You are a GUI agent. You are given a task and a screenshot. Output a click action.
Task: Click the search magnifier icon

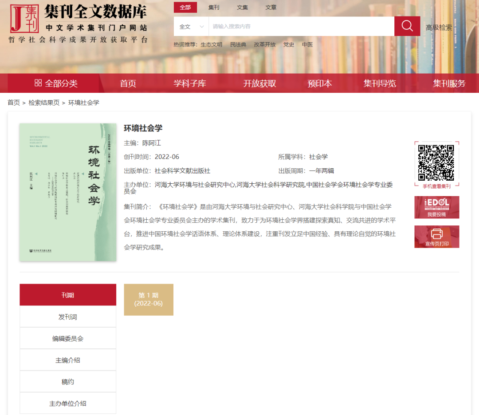tap(407, 26)
